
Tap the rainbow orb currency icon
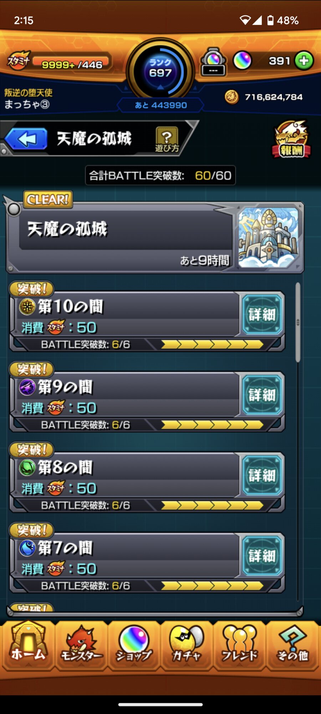tap(243, 60)
